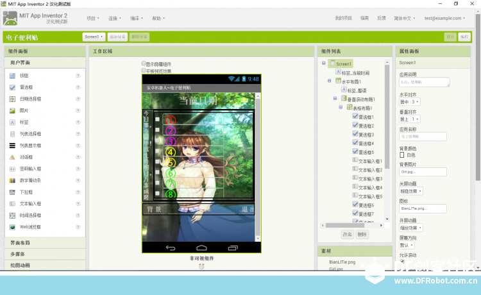Viewport: 481px width, 295px height.
Task: Toggle the 显示隐藏组件 checkbox above the viewer
Action: pyautogui.click(x=144, y=63)
